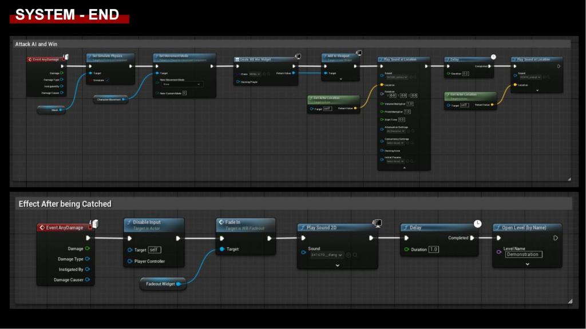The image size is (586, 329).
Task: Click the Completed exec pin on lower Delay
Action: tap(472, 238)
